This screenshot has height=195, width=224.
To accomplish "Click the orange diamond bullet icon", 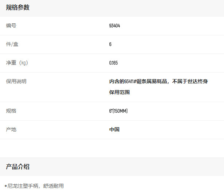I will tap(5, 186).
